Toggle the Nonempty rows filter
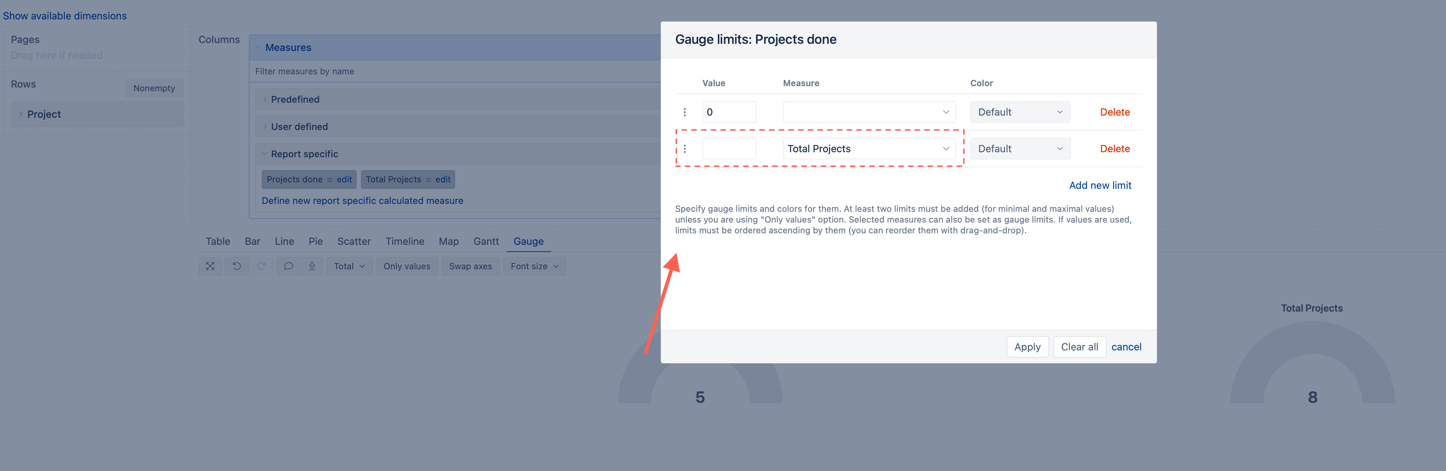The width and height of the screenshot is (1446, 471). pos(154,88)
